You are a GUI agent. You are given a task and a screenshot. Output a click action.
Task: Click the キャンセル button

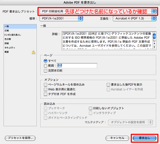(x=117, y=138)
